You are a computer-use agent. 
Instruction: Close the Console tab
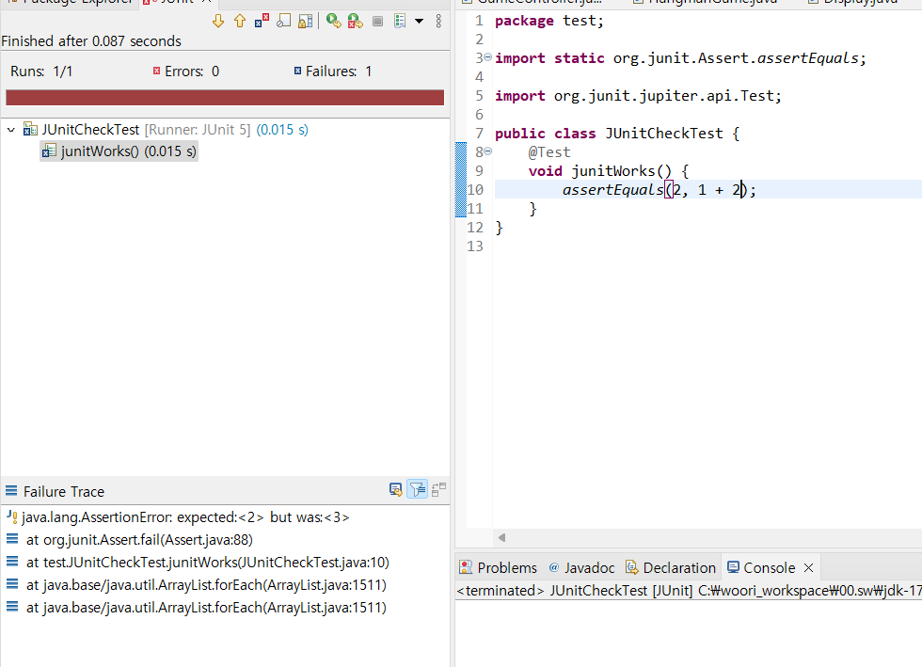pyautogui.click(x=809, y=567)
